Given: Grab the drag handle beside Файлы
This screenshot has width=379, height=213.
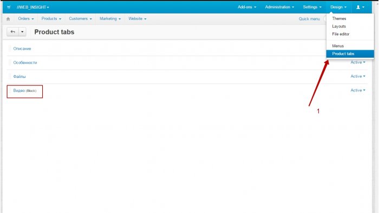Looking at the screenshot, I should 10,76.
